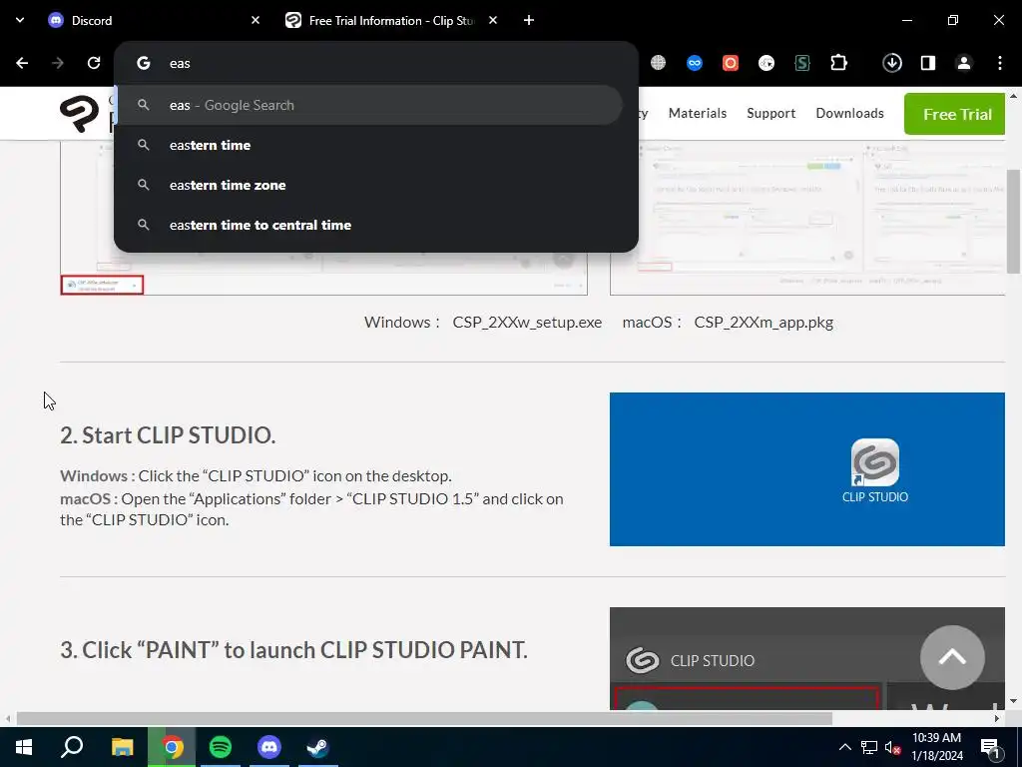Click the macOS installer screenshot thumbnail
The height and width of the screenshot is (767, 1022).
click(807, 217)
